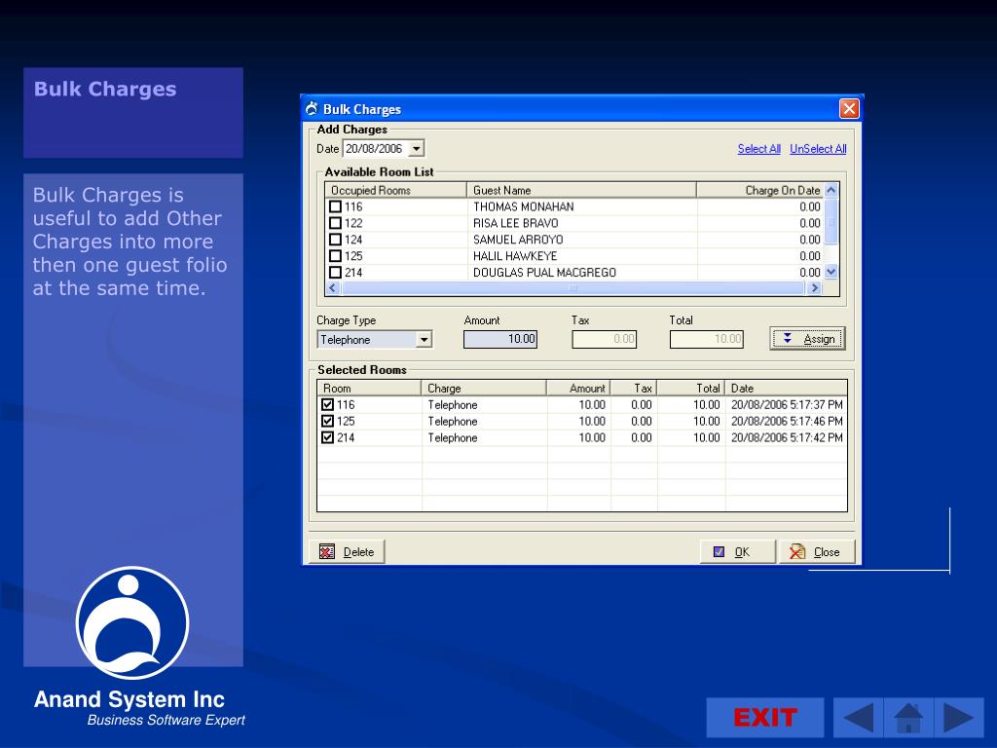Click the Delete button
This screenshot has width=997, height=748.
[347, 552]
